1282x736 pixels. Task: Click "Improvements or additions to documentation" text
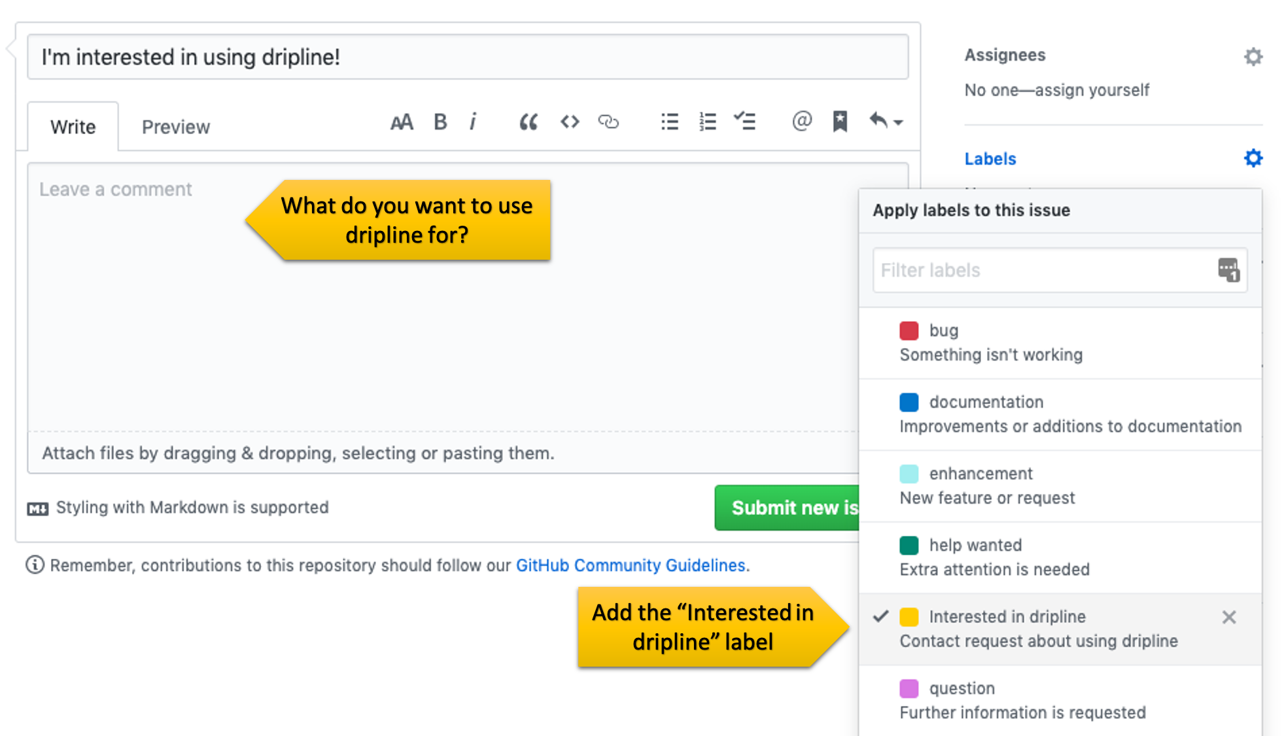point(1070,427)
